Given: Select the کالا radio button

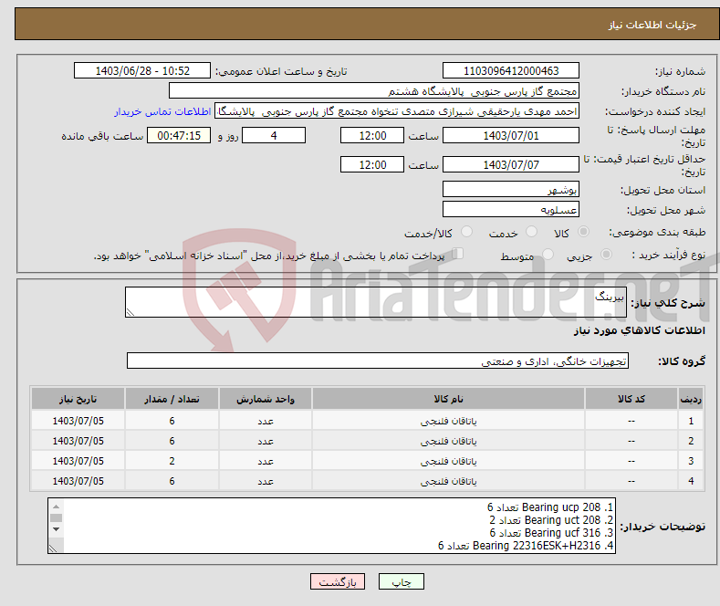Looking at the screenshot, I should (583, 232).
